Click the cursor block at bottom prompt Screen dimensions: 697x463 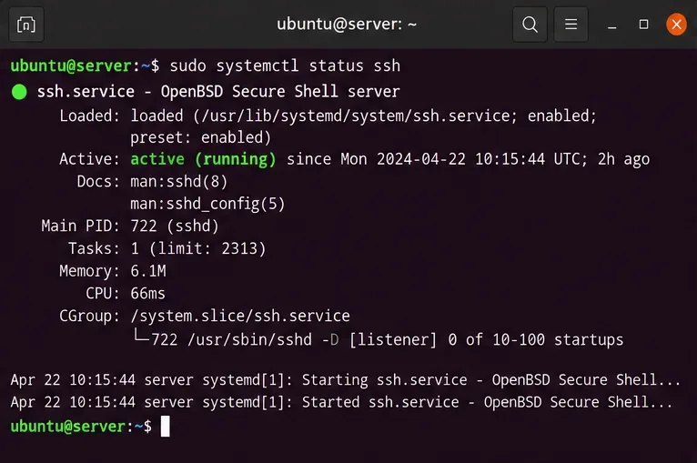click(x=165, y=427)
